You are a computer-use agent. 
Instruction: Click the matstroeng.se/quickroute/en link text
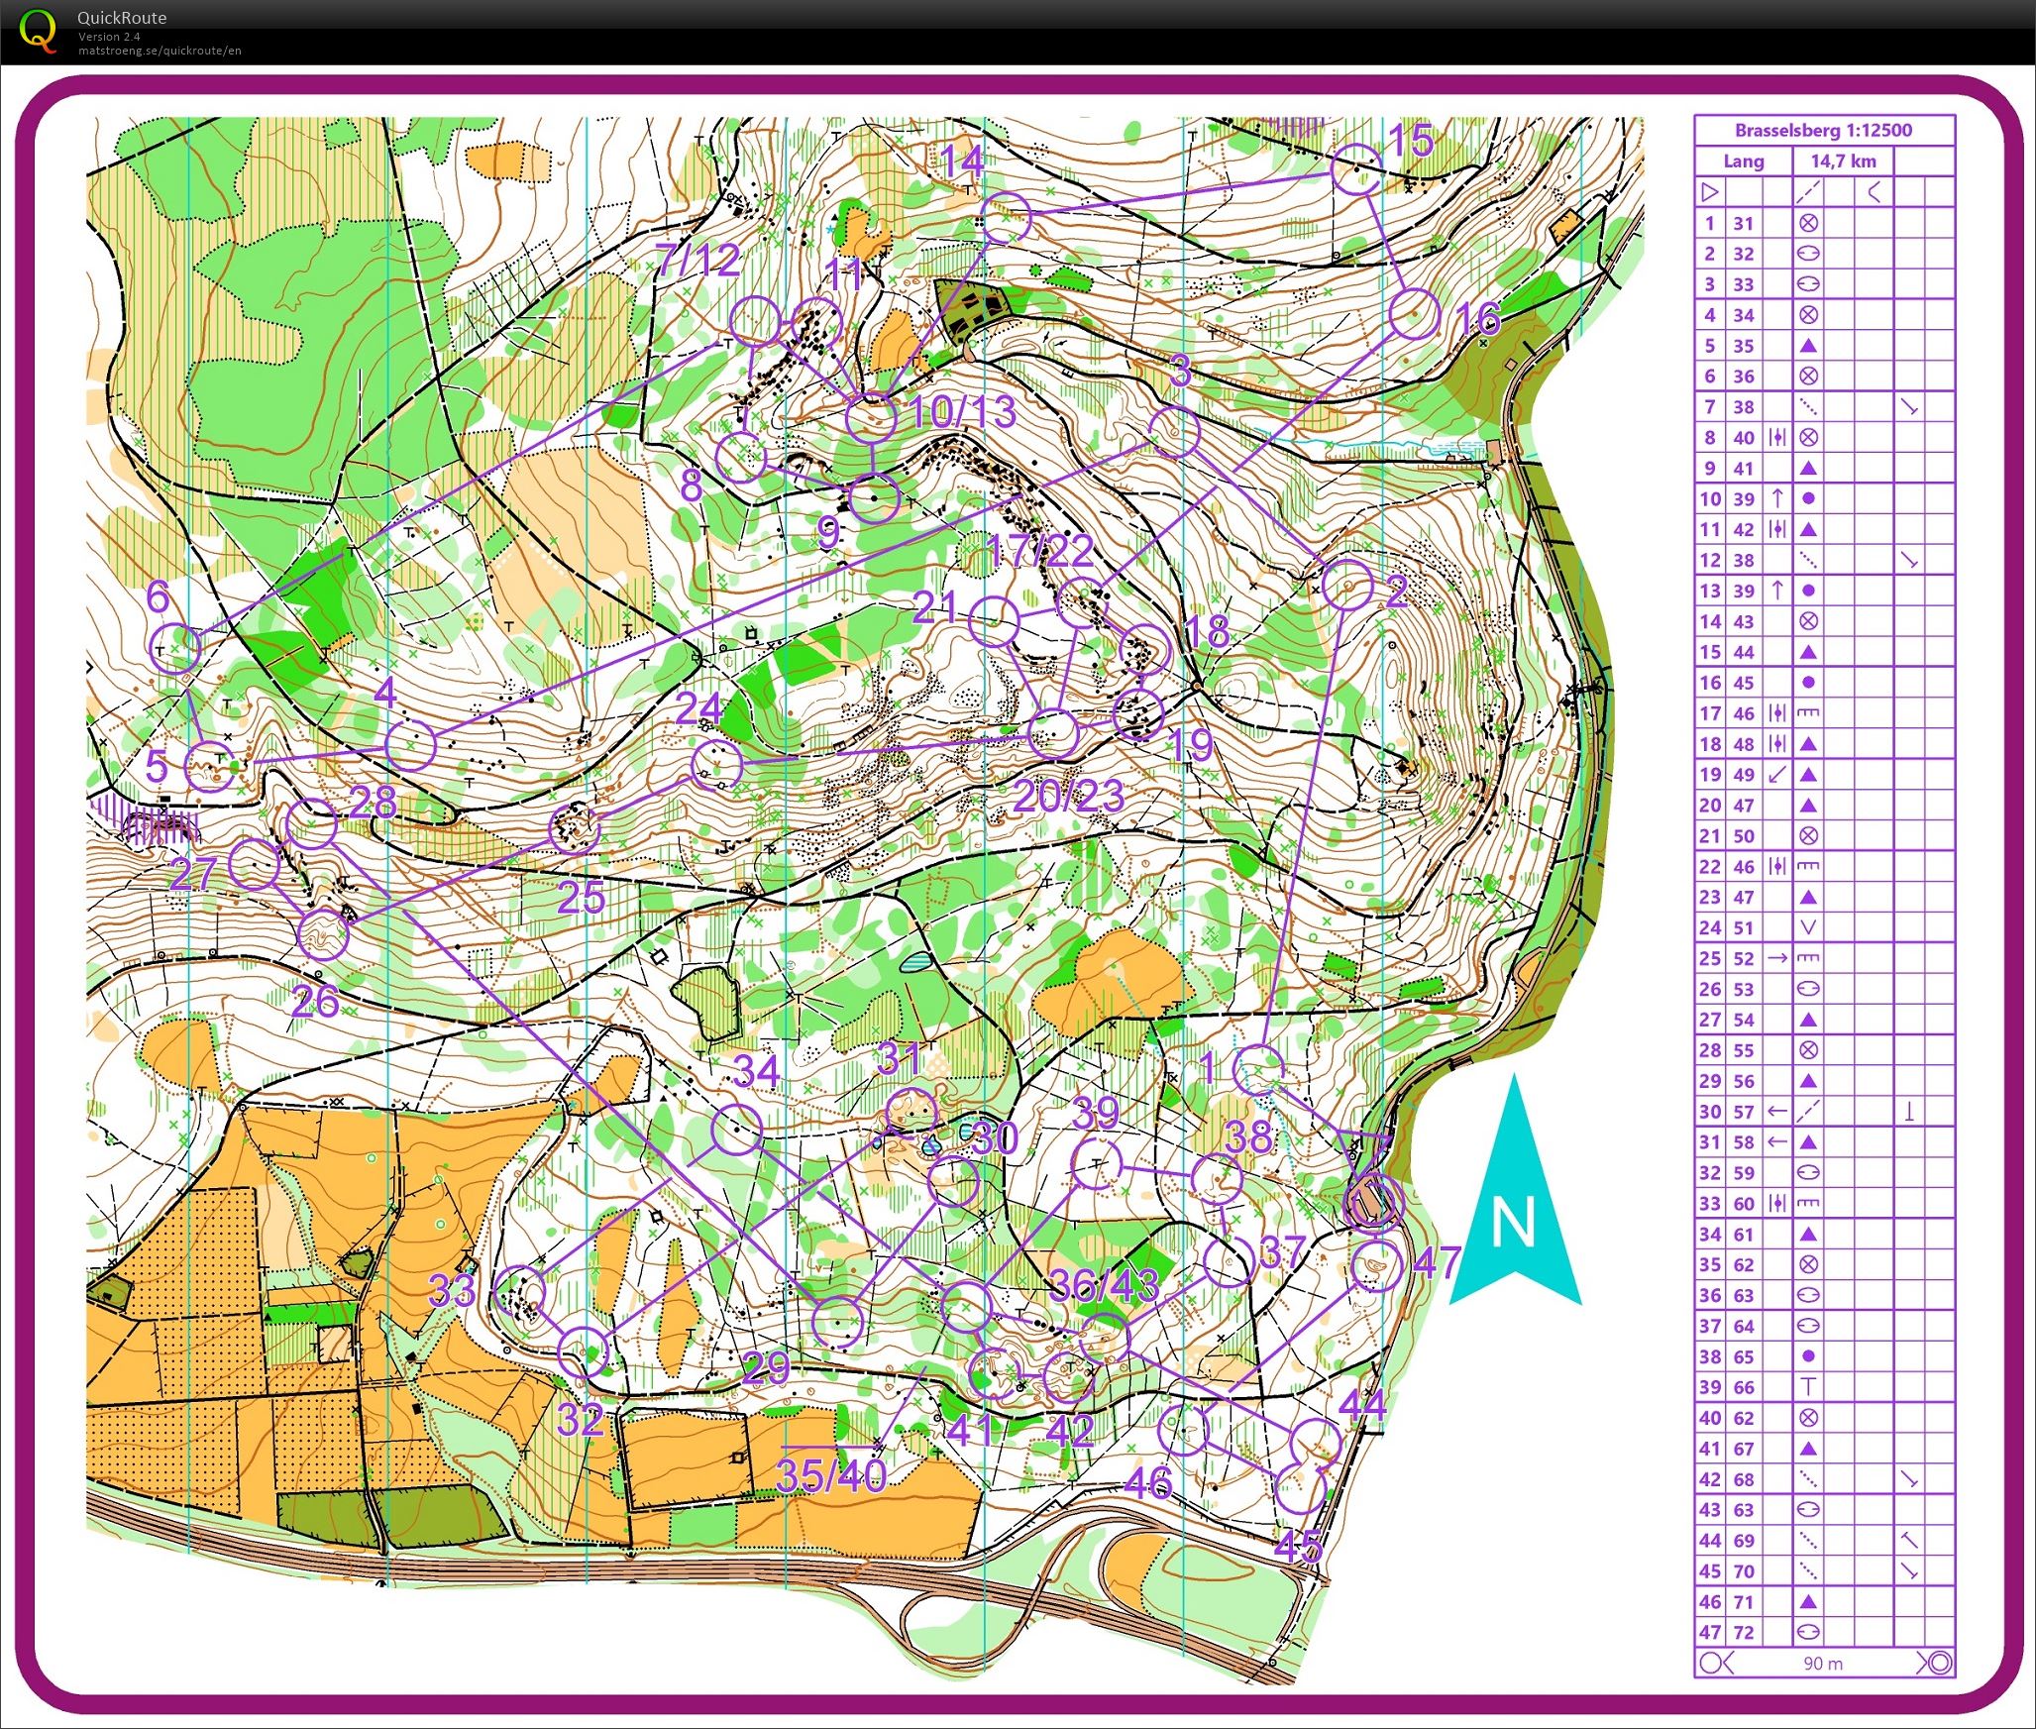tap(160, 51)
